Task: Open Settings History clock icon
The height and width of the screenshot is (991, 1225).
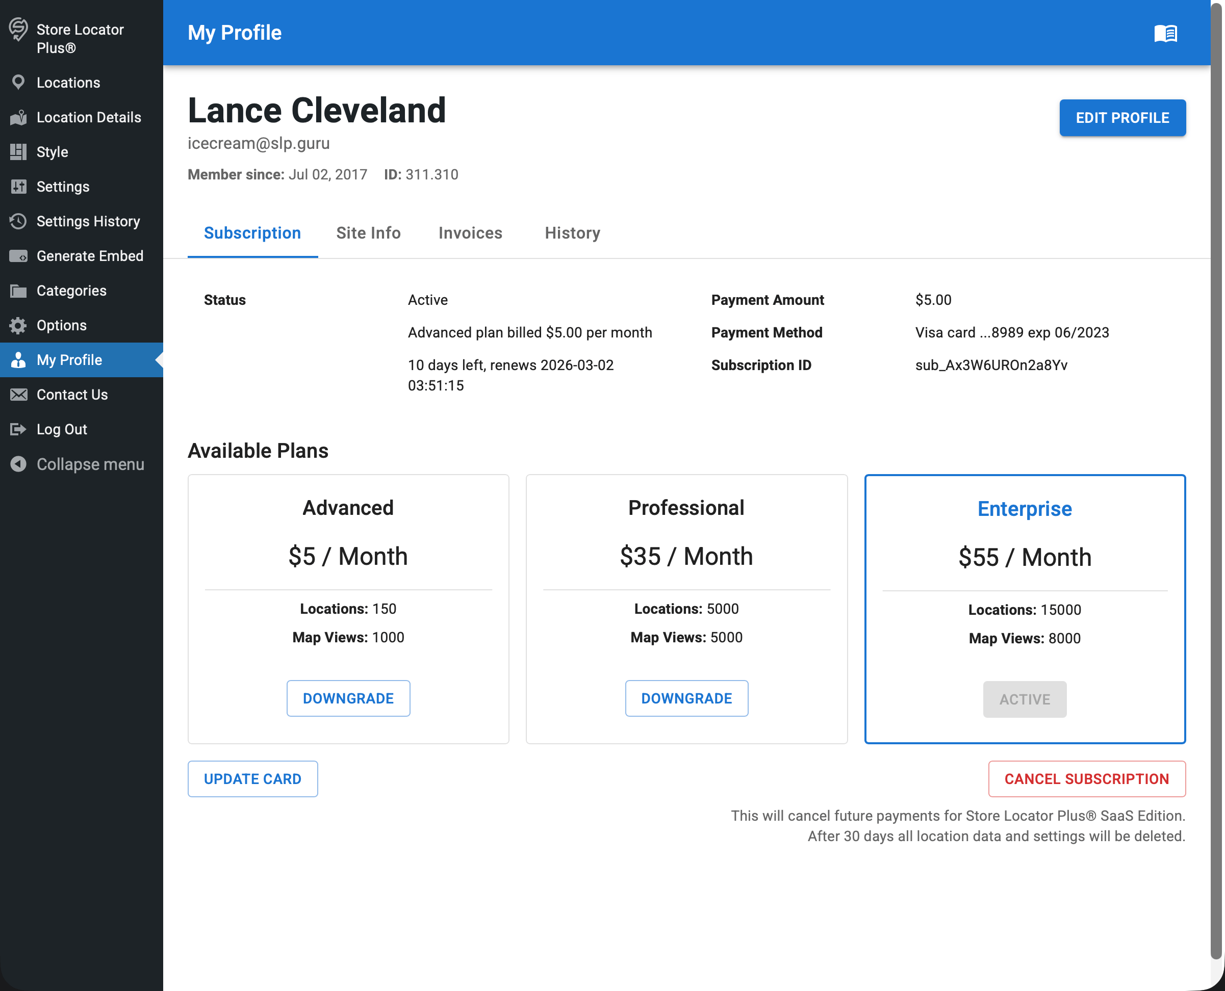Action: pyautogui.click(x=18, y=221)
